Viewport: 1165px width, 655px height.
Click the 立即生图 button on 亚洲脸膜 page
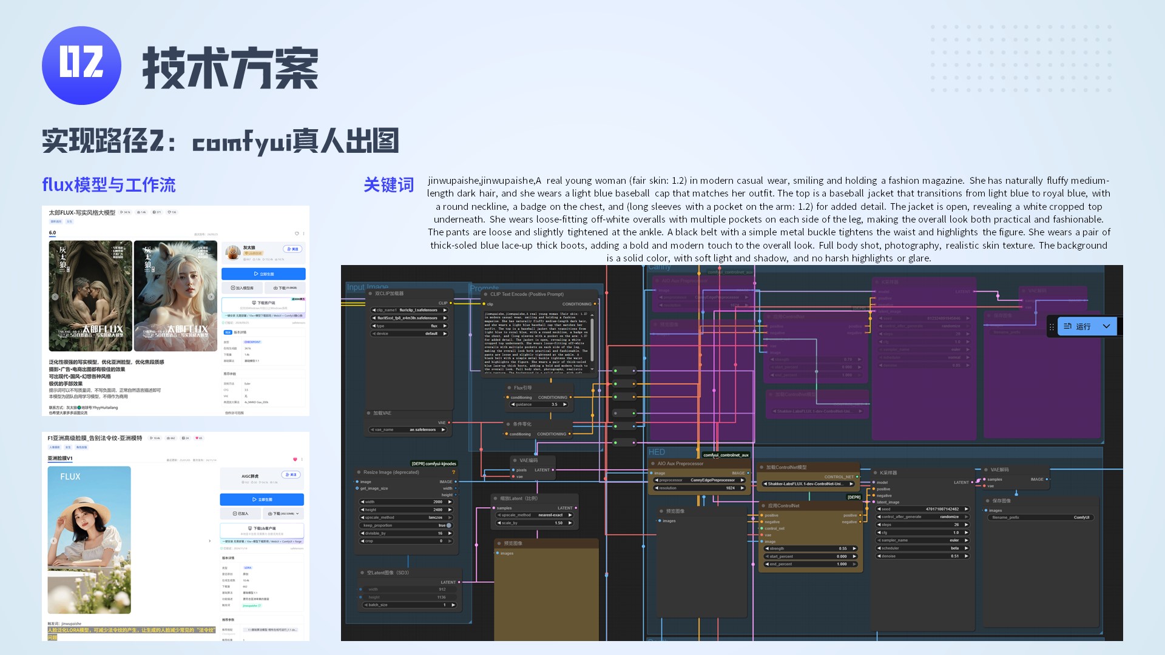click(262, 500)
